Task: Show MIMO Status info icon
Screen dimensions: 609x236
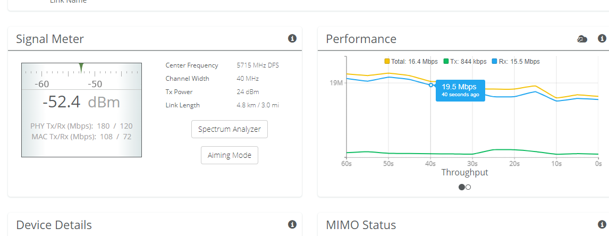Action: pos(602,224)
